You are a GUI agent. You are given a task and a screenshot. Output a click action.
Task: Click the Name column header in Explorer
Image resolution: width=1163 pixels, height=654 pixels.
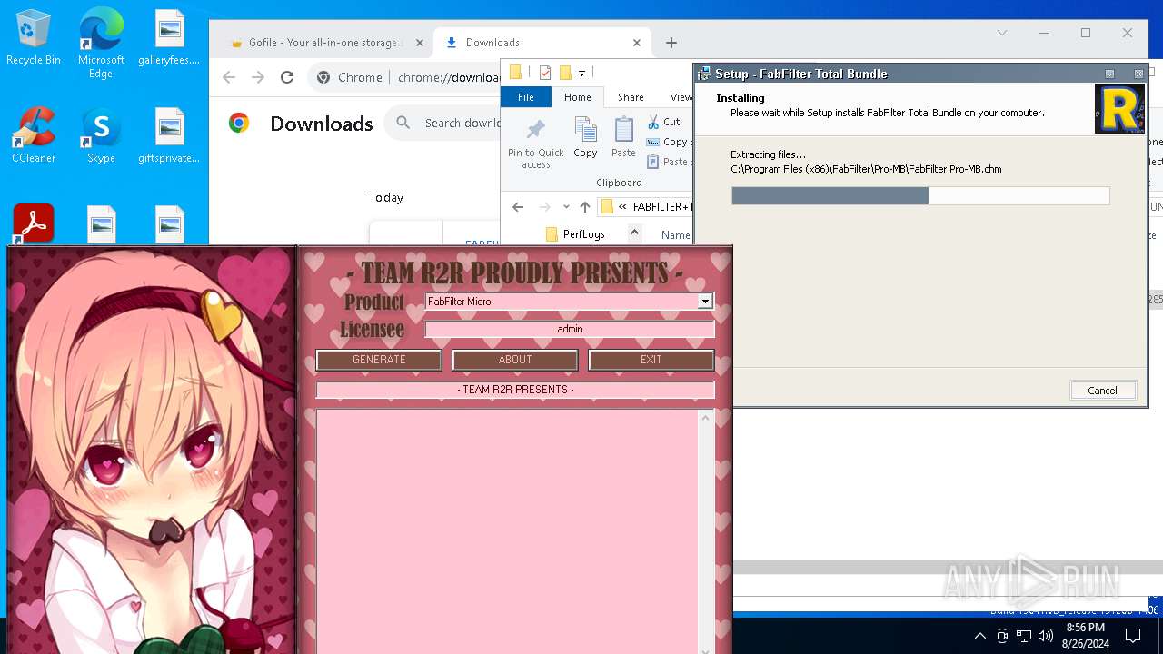[675, 235]
